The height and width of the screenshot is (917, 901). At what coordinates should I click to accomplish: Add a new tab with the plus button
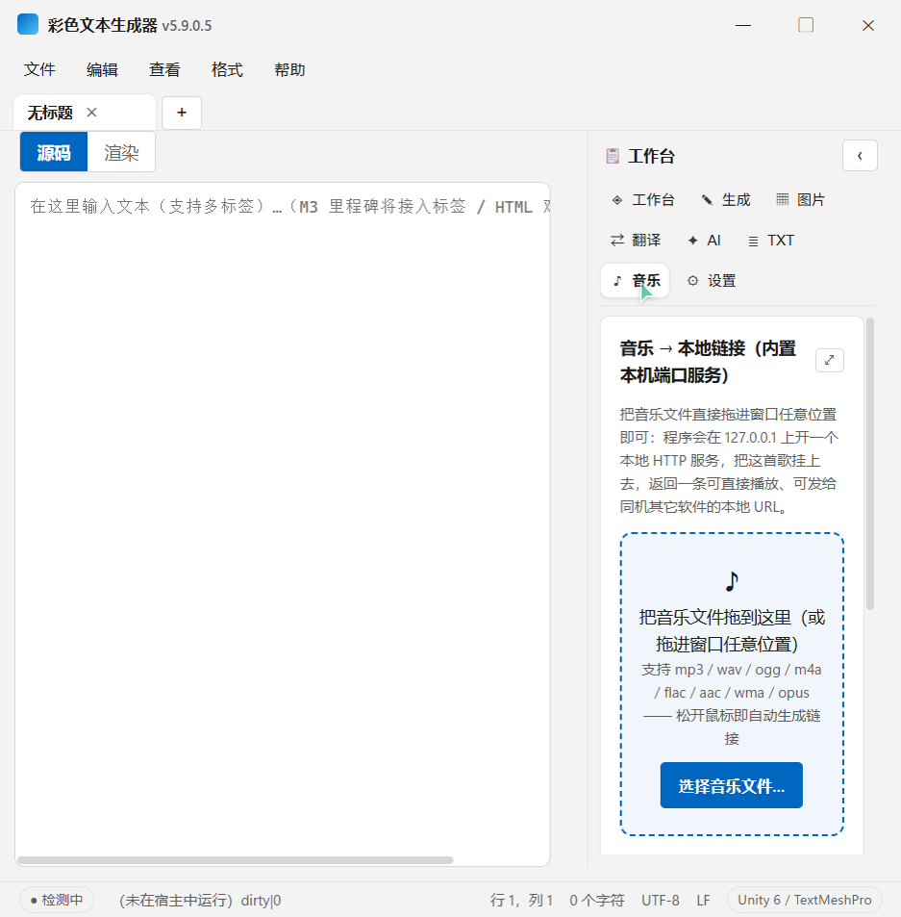[x=182, y=113]
